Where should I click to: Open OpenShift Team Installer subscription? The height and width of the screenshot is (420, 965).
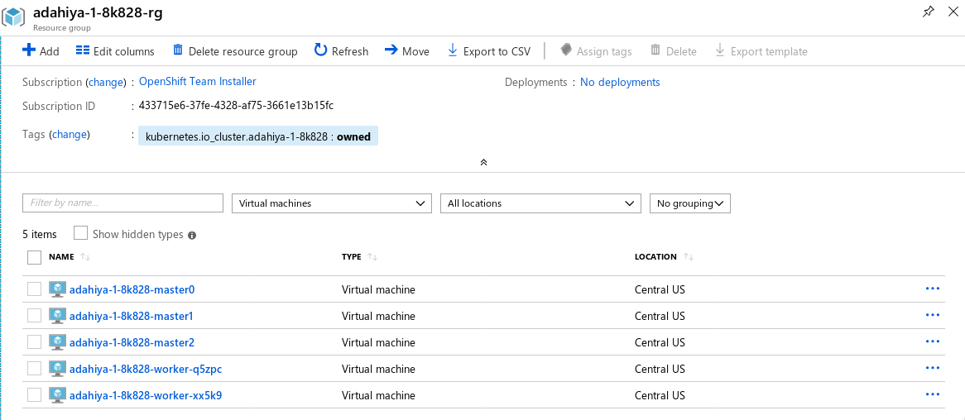tap(198, 81)
